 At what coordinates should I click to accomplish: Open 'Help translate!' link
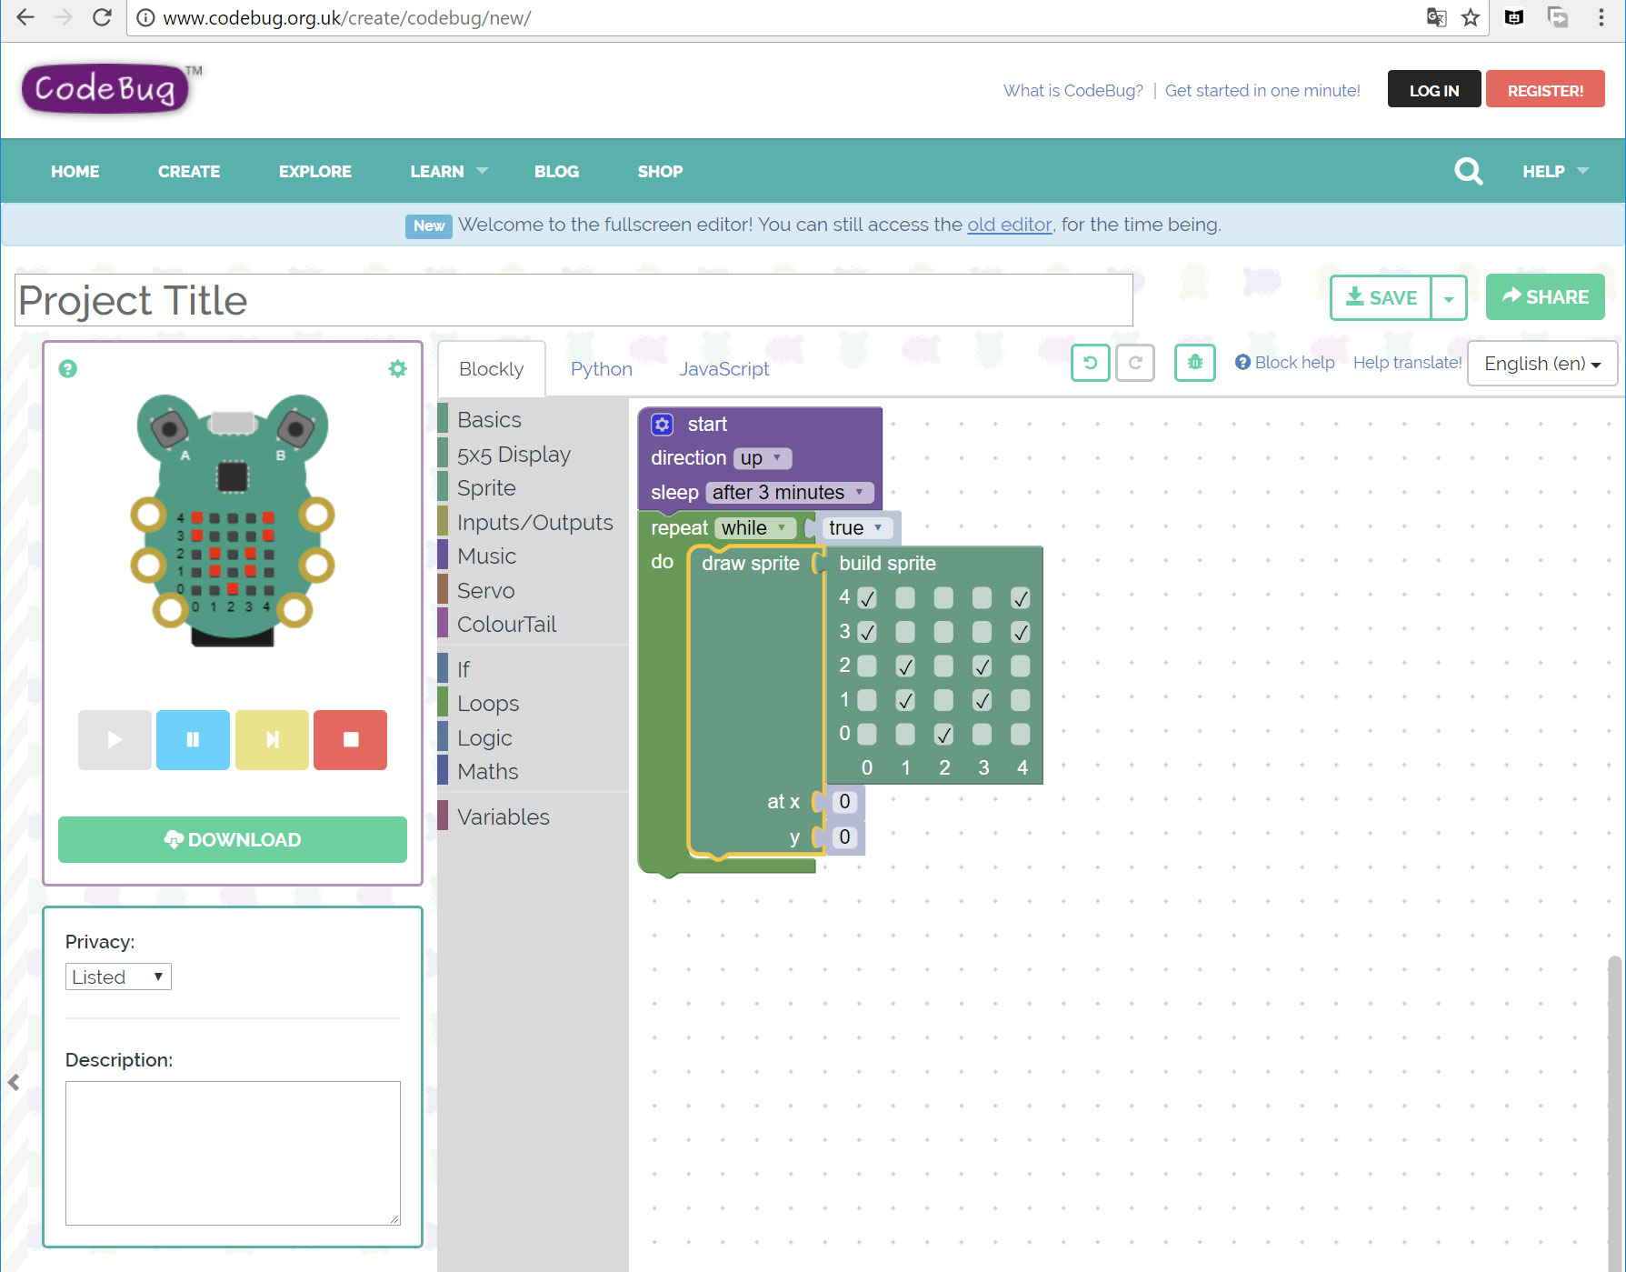point(1408,363)
